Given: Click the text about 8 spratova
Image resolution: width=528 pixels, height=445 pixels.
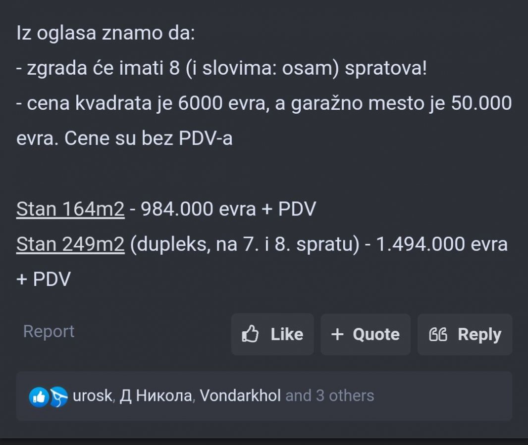Looking at the screenshot, I should coord(221,68).
